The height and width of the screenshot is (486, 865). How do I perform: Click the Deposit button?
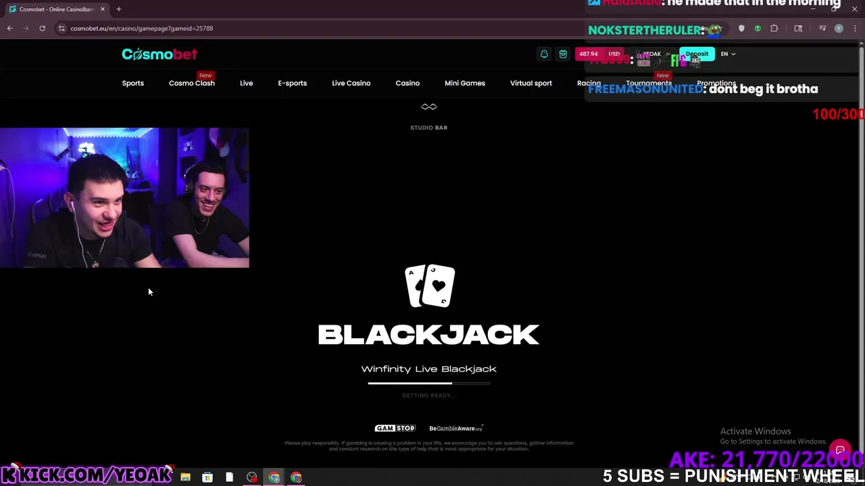tap(697, 54)
